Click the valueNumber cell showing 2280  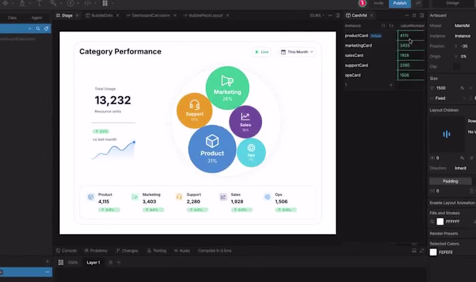tap(411, 65)
